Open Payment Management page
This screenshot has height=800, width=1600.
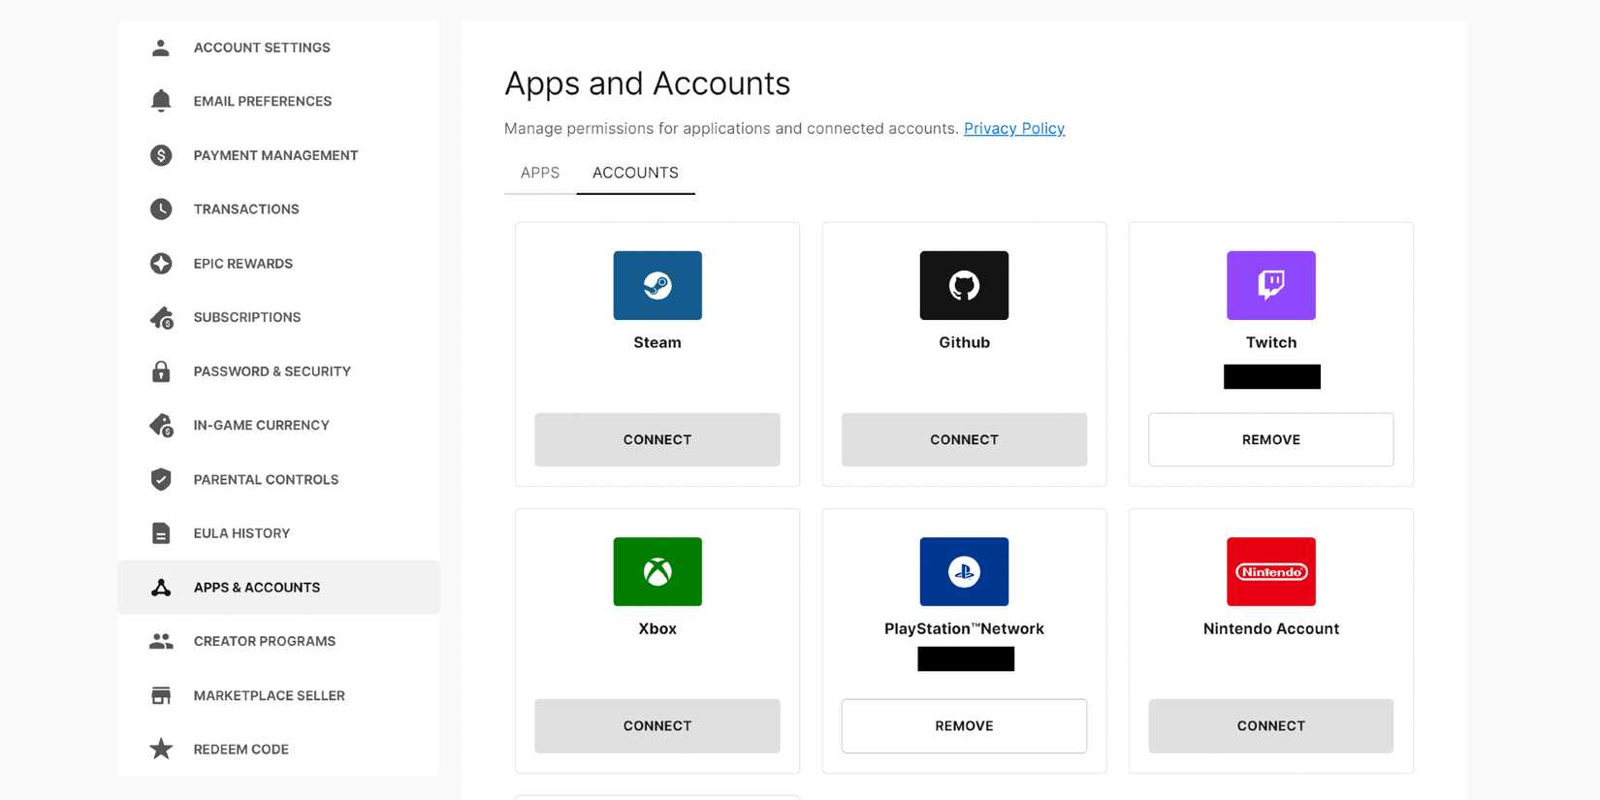click(278, 155)
